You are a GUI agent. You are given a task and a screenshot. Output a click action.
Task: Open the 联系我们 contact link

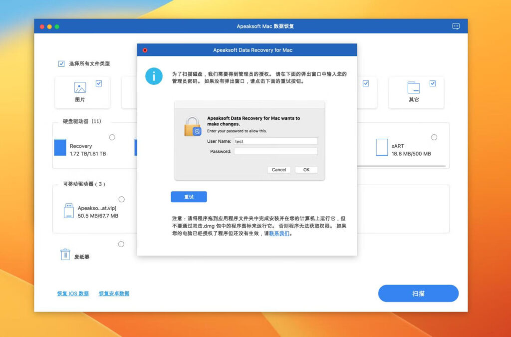278,233
